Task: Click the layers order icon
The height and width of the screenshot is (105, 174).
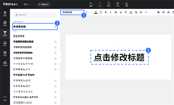Action: click(164, 12)
